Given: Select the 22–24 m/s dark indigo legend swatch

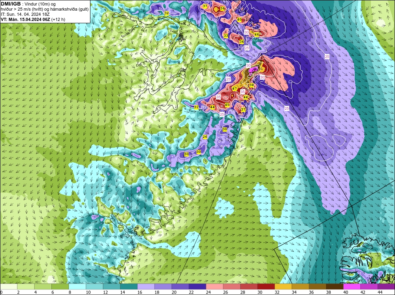Looking at the screenshot, I should pyautogui.click(x=197, y=286).
